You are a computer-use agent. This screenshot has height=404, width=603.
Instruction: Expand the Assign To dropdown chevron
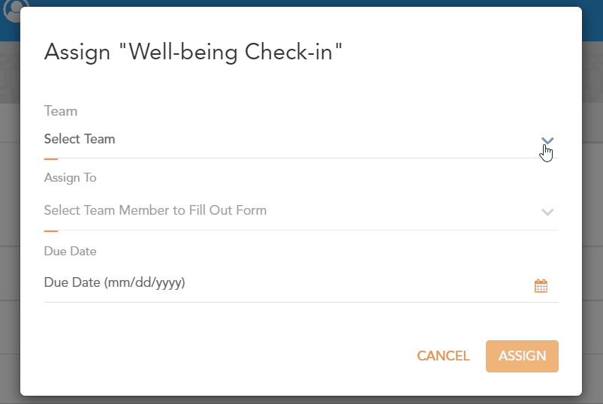tap(547, 212)
